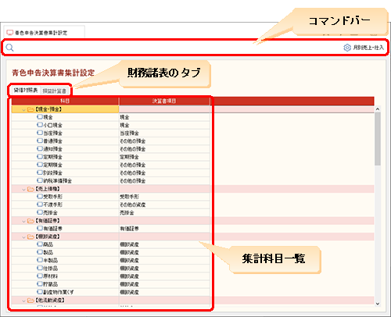The width and height of the screenshot is (391, 317).
Task: Click the account icon beside 半製品
Action: coord(40,260)
